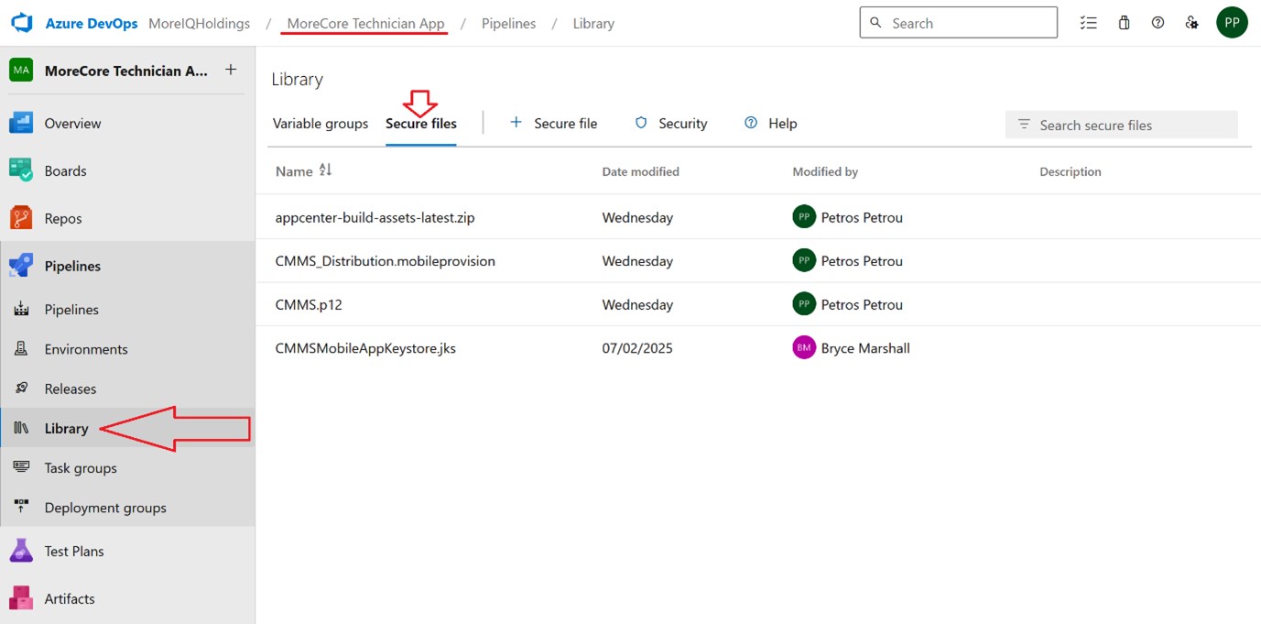Open the CMMS.p12 secure file
The image size is (1261, 624).
pos(309,304)
